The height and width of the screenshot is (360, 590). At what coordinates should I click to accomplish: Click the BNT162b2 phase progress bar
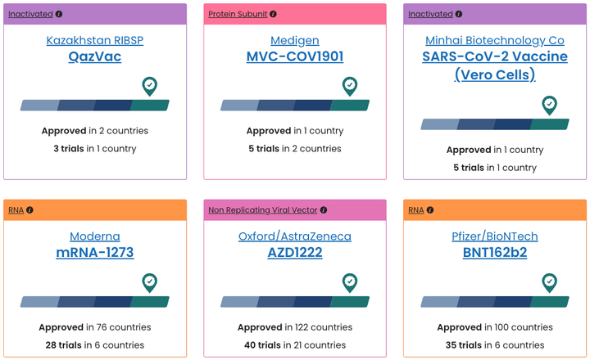point(495,302)
